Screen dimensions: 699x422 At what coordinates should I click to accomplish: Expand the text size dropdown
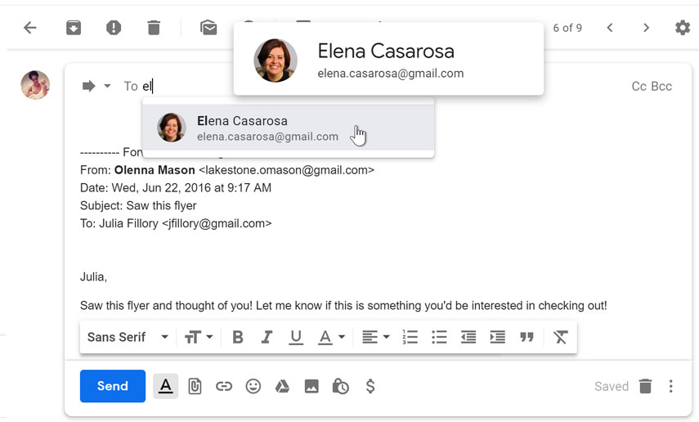pos(198,337)
